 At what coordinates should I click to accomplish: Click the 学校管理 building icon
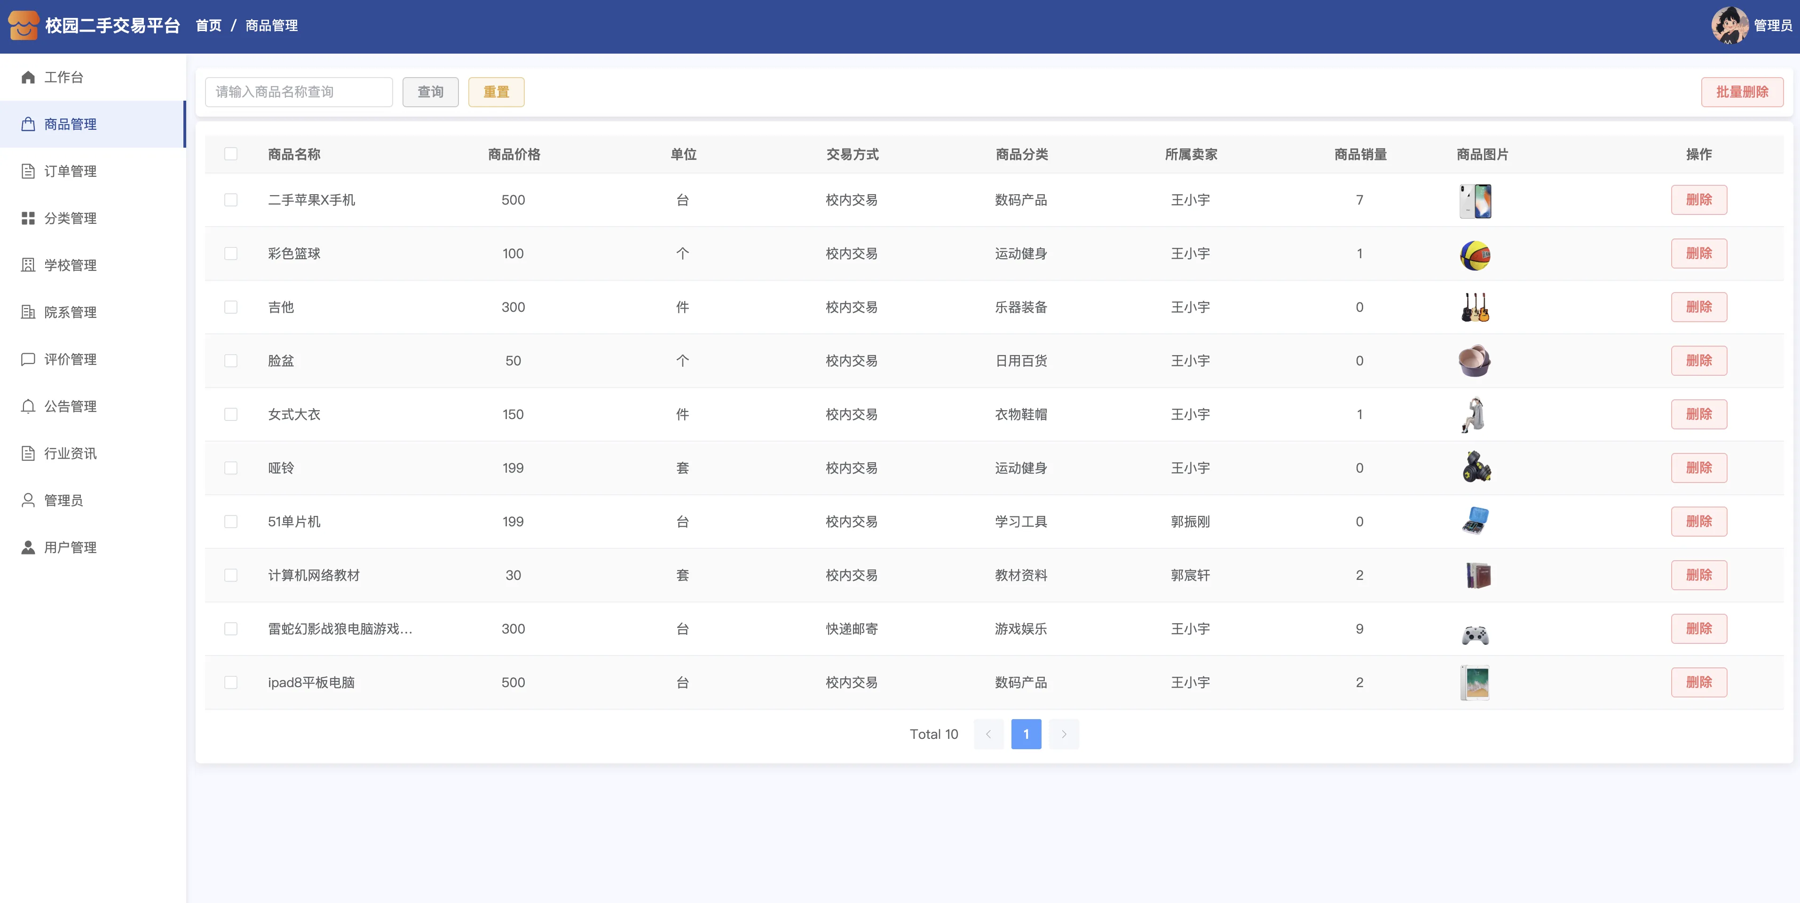(28, 265)
